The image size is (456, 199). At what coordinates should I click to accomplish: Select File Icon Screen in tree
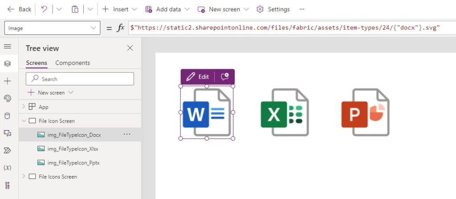(x=57, y=121)
